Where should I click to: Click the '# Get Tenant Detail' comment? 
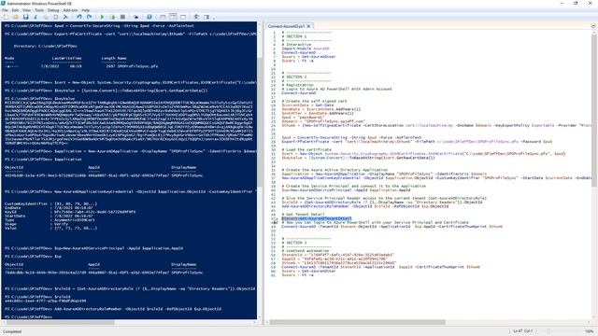pos(303,215)
